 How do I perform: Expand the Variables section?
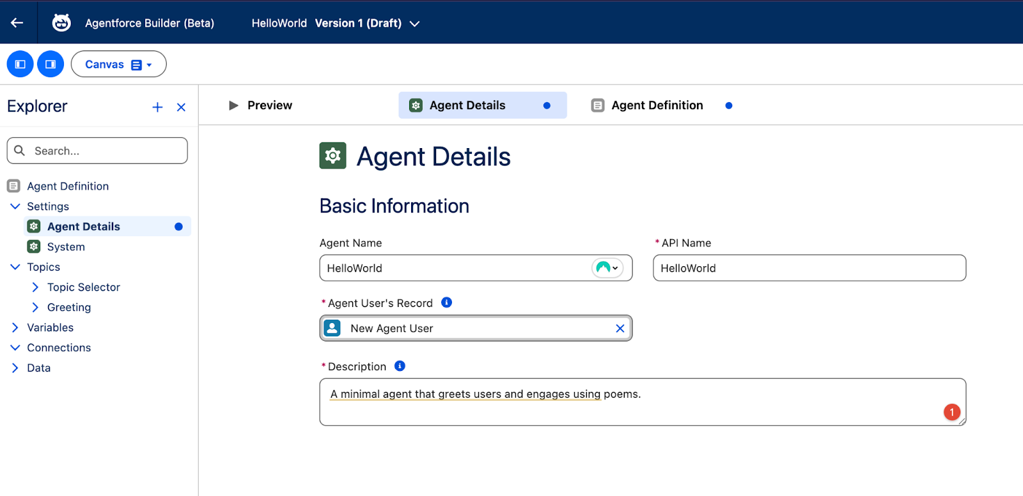[x=15, y=327]
